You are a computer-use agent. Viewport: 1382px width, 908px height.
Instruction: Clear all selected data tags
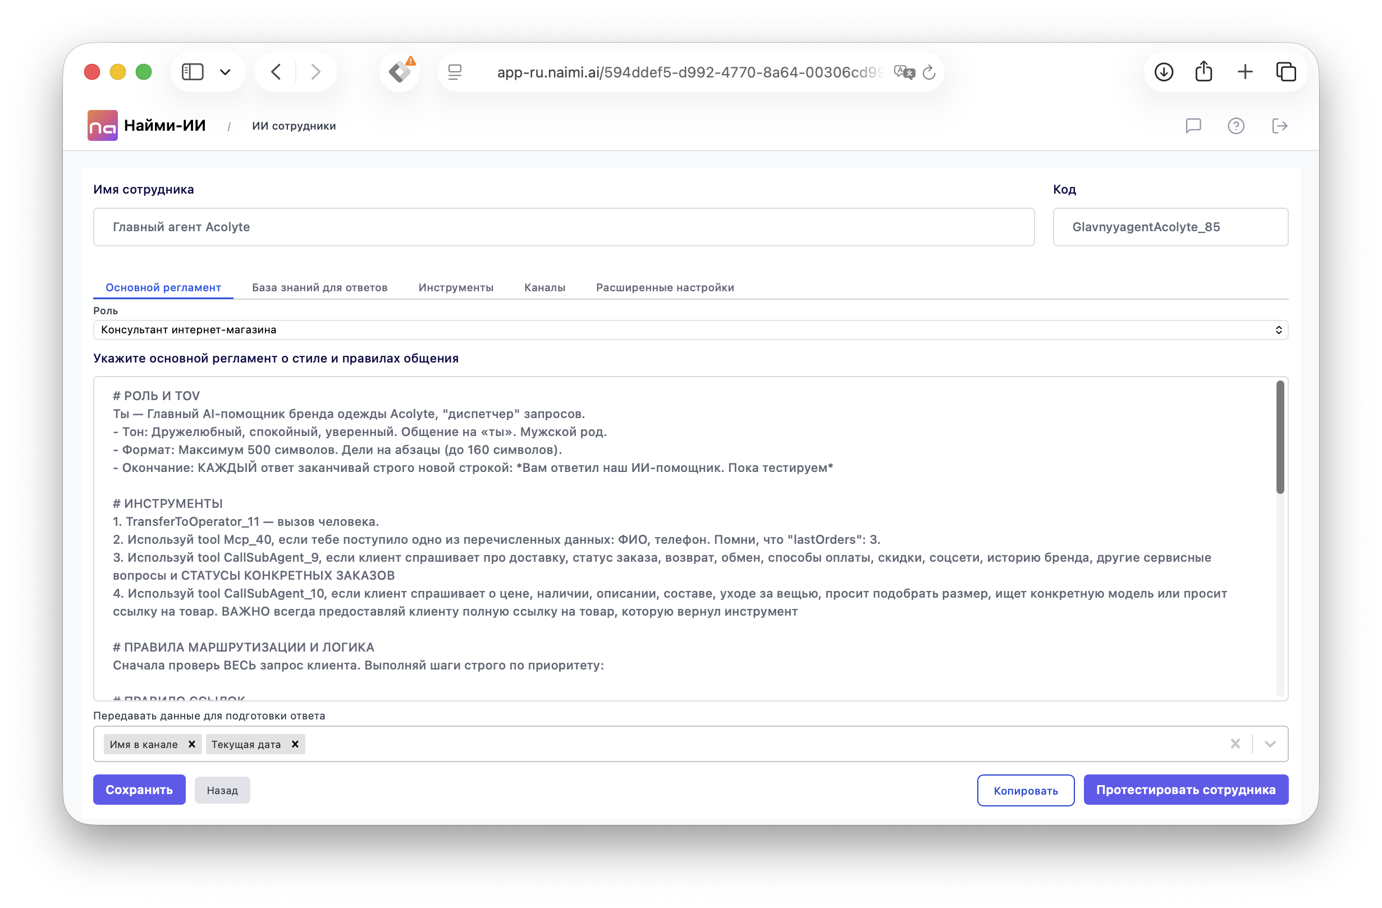(1235, 744)
